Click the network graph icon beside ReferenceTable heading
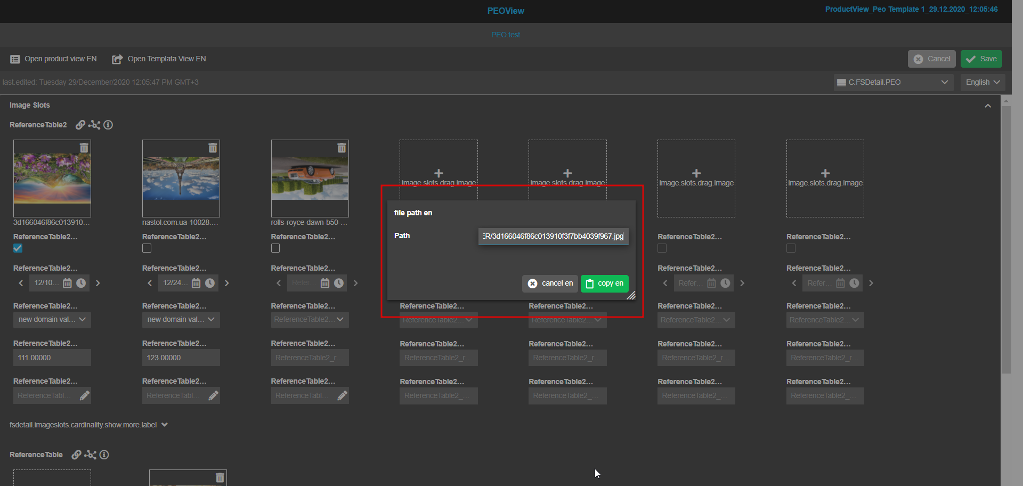1023x486 pixels. 91,455
